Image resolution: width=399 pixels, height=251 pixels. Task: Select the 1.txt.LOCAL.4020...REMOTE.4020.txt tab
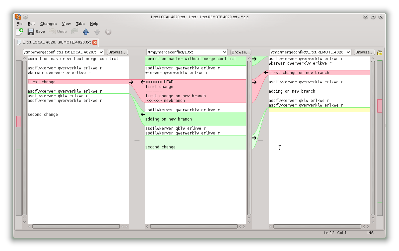point(57,42)
